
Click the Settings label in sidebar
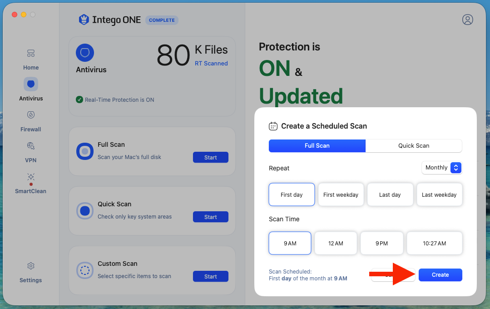[30, 280]
